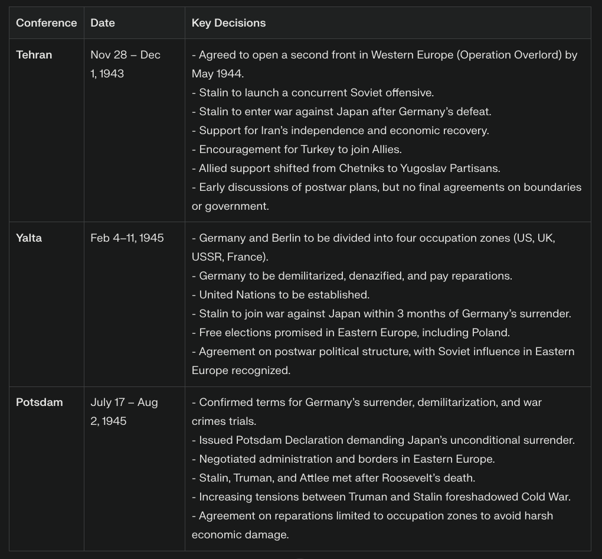Select the Tehran row label
The image size is (602, 559).
34,55
